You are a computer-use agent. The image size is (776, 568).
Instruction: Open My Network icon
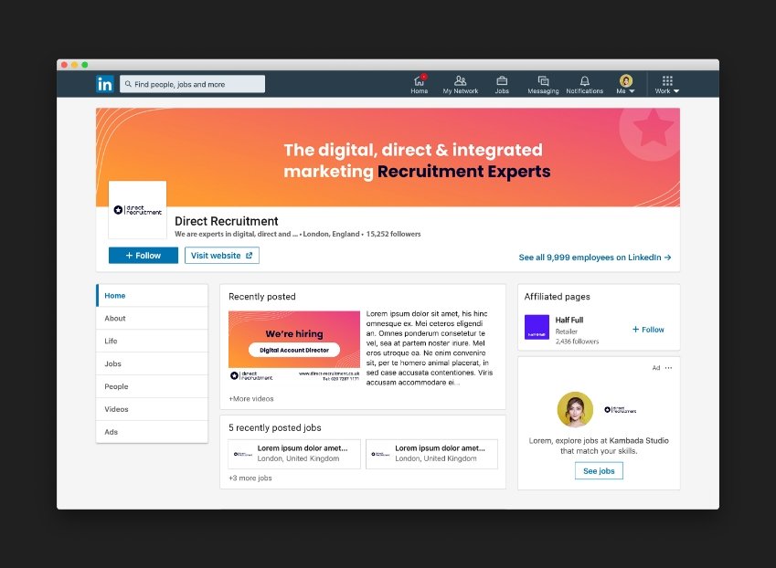tap(461, 84)
